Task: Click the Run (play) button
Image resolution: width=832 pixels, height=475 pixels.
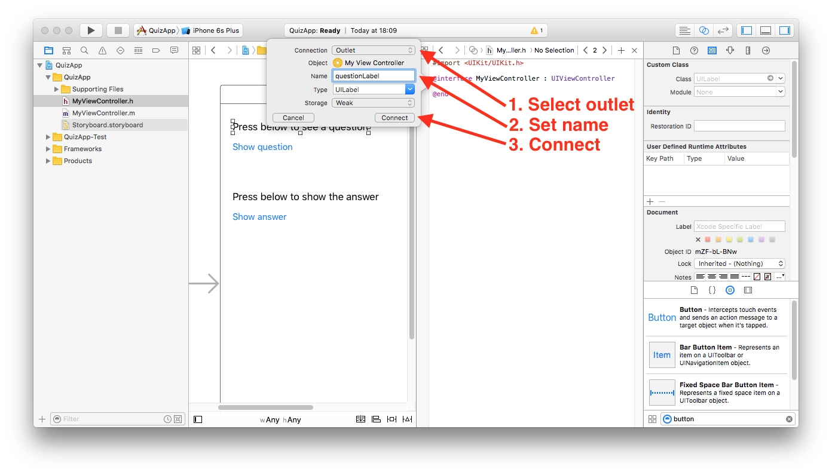Action: click(x=91, y=30)
